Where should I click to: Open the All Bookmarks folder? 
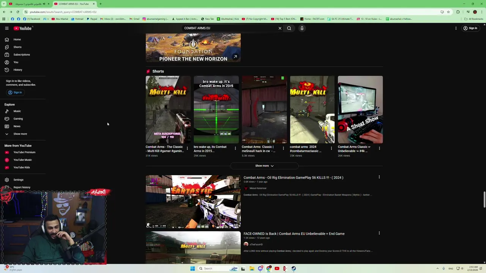click(x=474, y=19)
